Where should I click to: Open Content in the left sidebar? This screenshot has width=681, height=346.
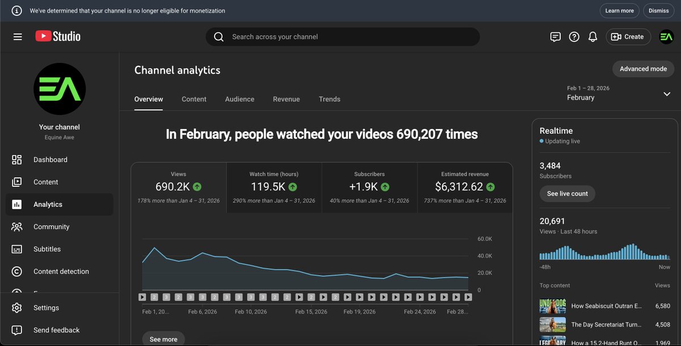(x=60, y=182)
